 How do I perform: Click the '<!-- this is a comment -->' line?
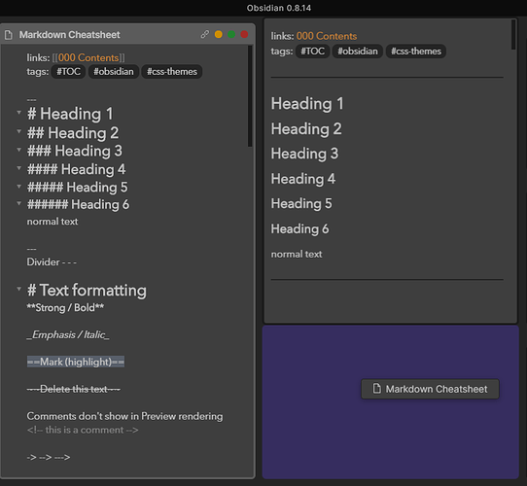[x=83, y=430]
